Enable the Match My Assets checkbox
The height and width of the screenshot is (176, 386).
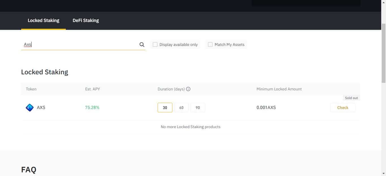pos(210,44)
